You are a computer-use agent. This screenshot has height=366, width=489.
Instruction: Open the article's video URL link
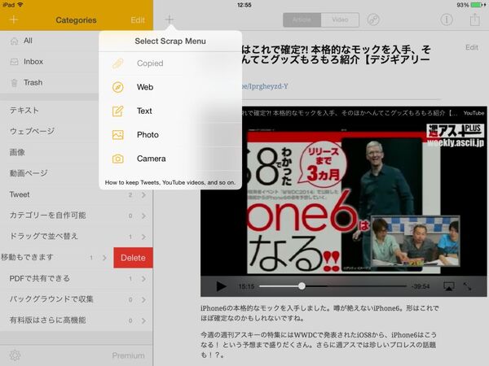click(x=265, y=86)
